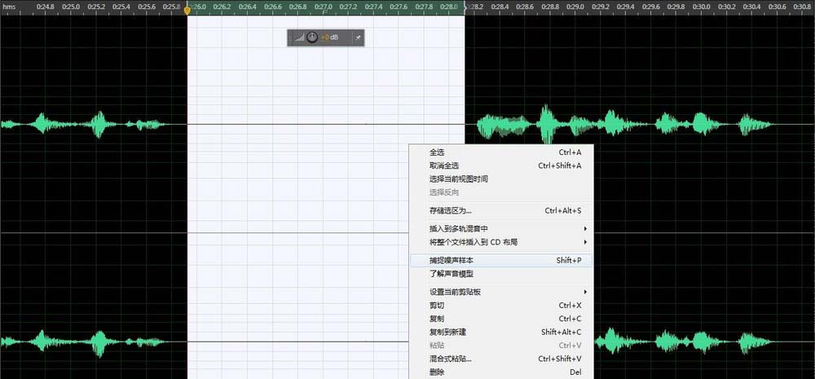
Task: Click the hms label on the ruler
Action: click(9, 7)
